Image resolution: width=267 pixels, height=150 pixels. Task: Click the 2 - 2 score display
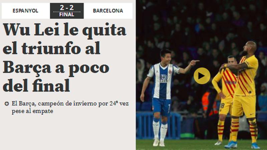[x=67, y=7]
